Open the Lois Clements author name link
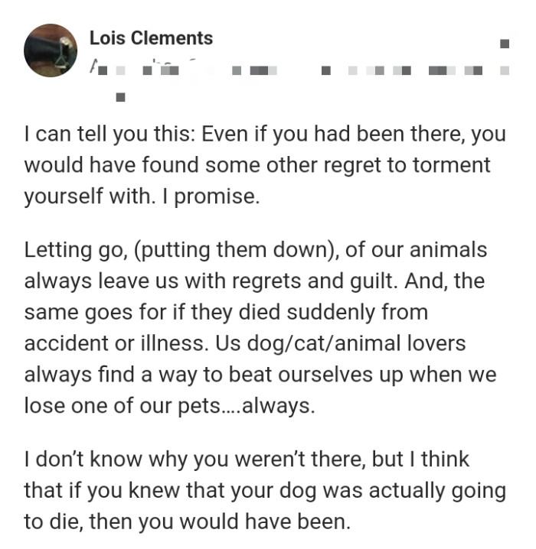Image resolution: width=536 pixels, height=549 pixels. pyautogui.click(x=151, y=37)
